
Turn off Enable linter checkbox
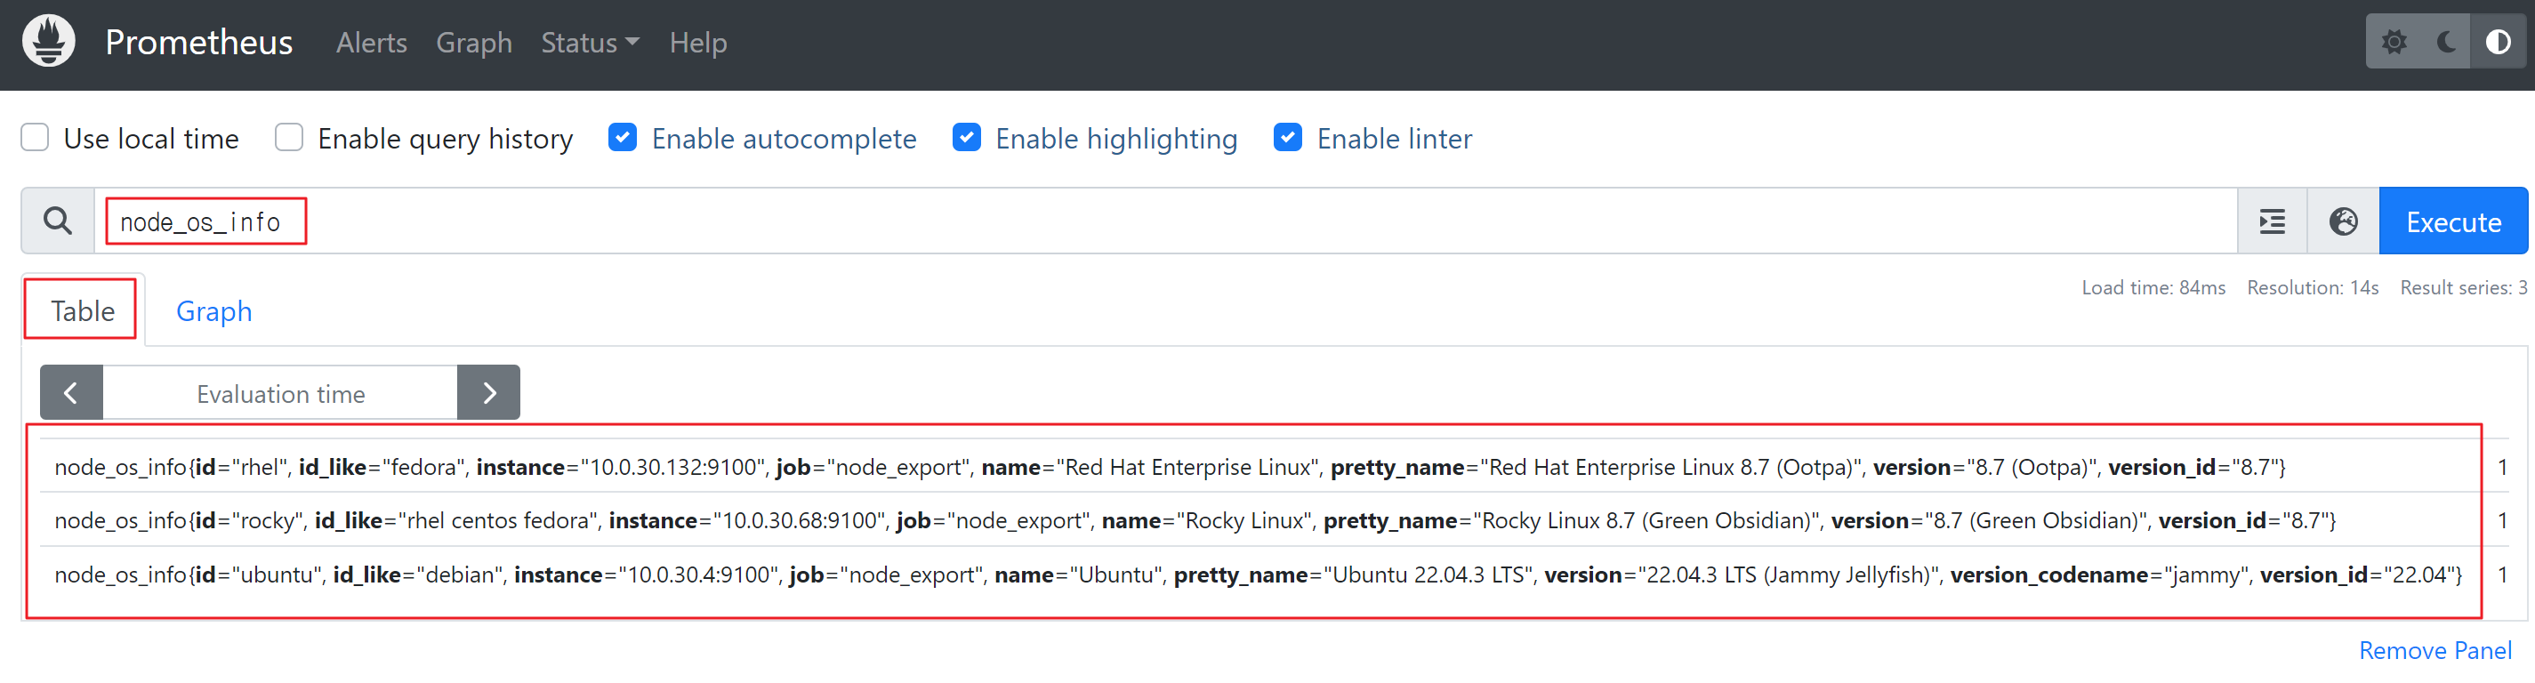pos(1288,137)
